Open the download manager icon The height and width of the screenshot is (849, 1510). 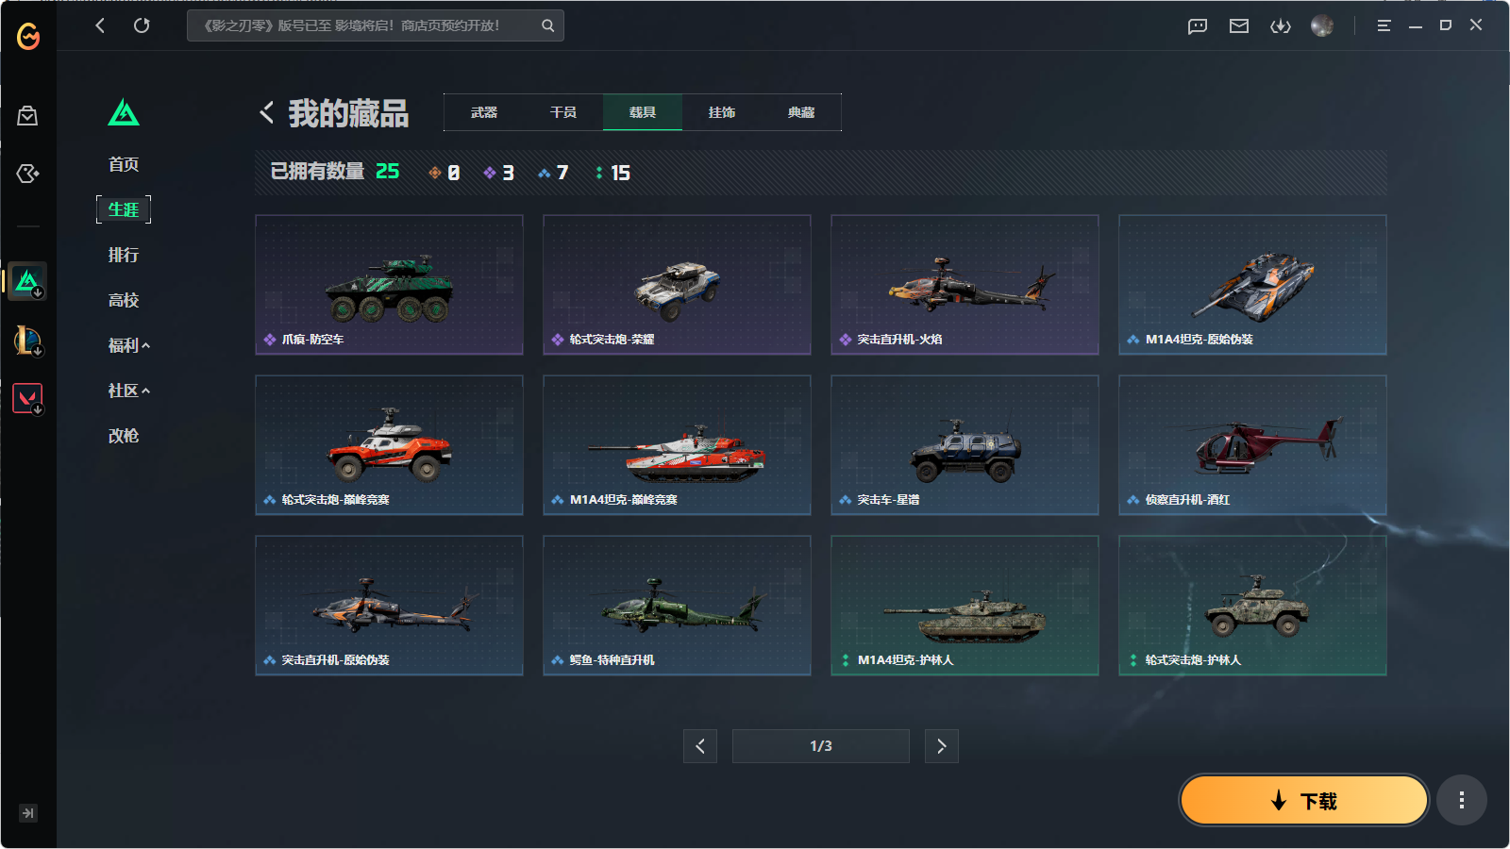point(1281,26)
